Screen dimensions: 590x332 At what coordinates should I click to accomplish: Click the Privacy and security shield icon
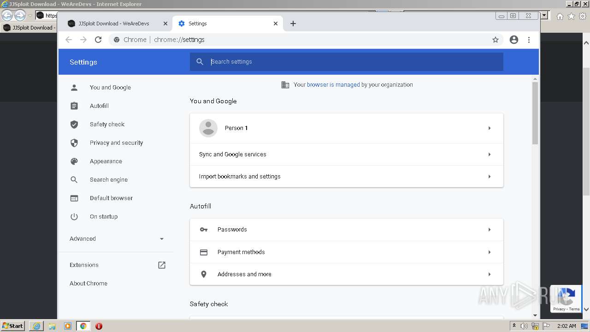pyautogui.click(x=74, y=142)
